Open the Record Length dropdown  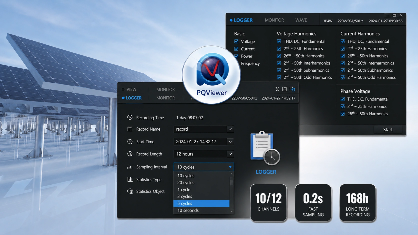coord(230,154)
